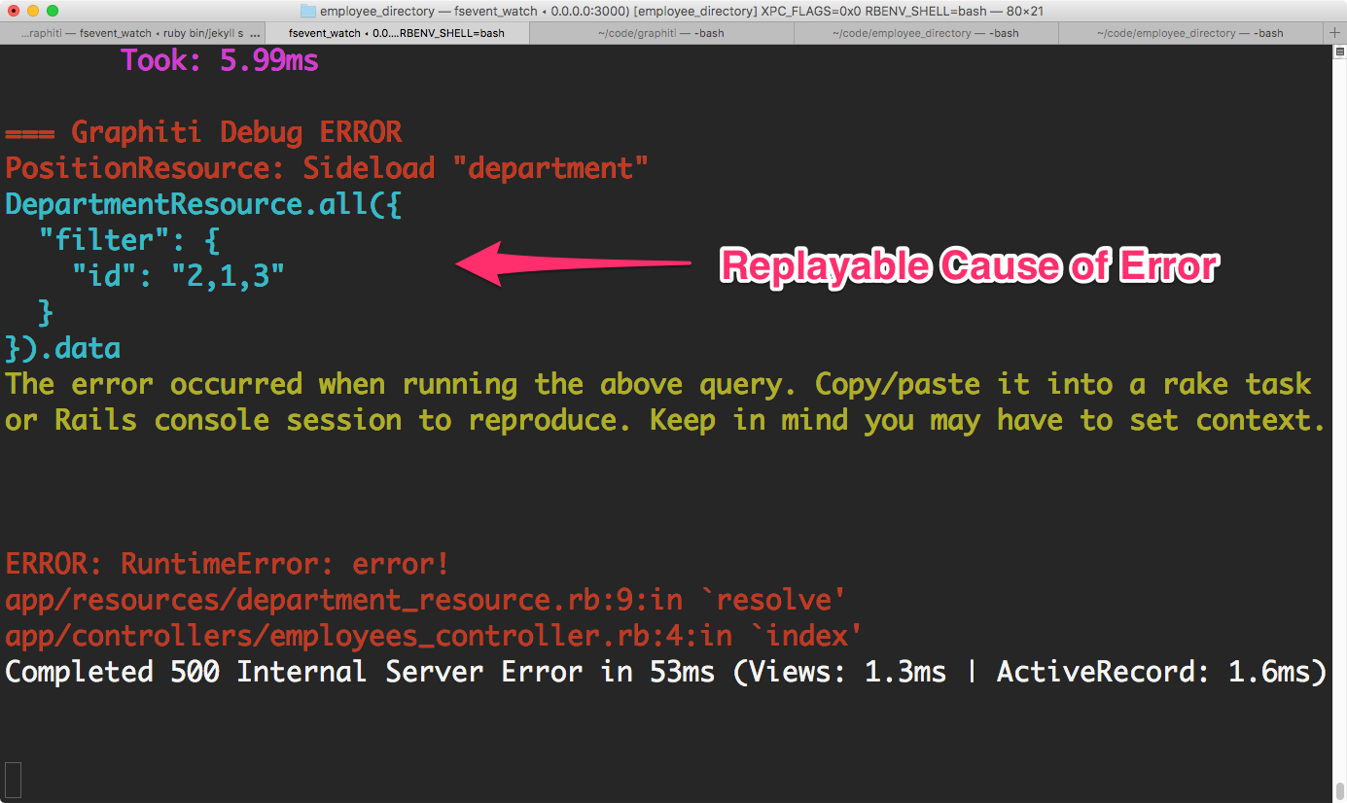Minimize the terminal using the yellow button

click(x=33, y=11)
